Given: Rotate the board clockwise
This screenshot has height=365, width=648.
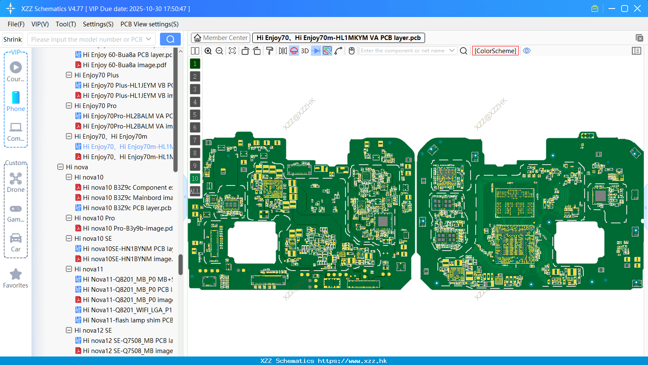Looking at the screenshot, I should coord(257,51).
